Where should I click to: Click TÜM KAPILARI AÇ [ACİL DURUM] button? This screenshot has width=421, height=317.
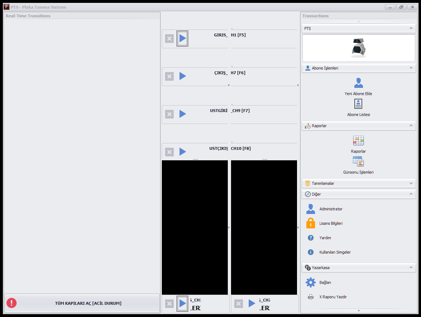tap(82, 303)
